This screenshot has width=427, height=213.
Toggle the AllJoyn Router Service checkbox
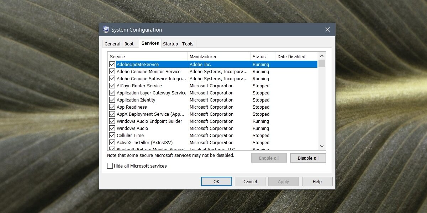point(112,86)
